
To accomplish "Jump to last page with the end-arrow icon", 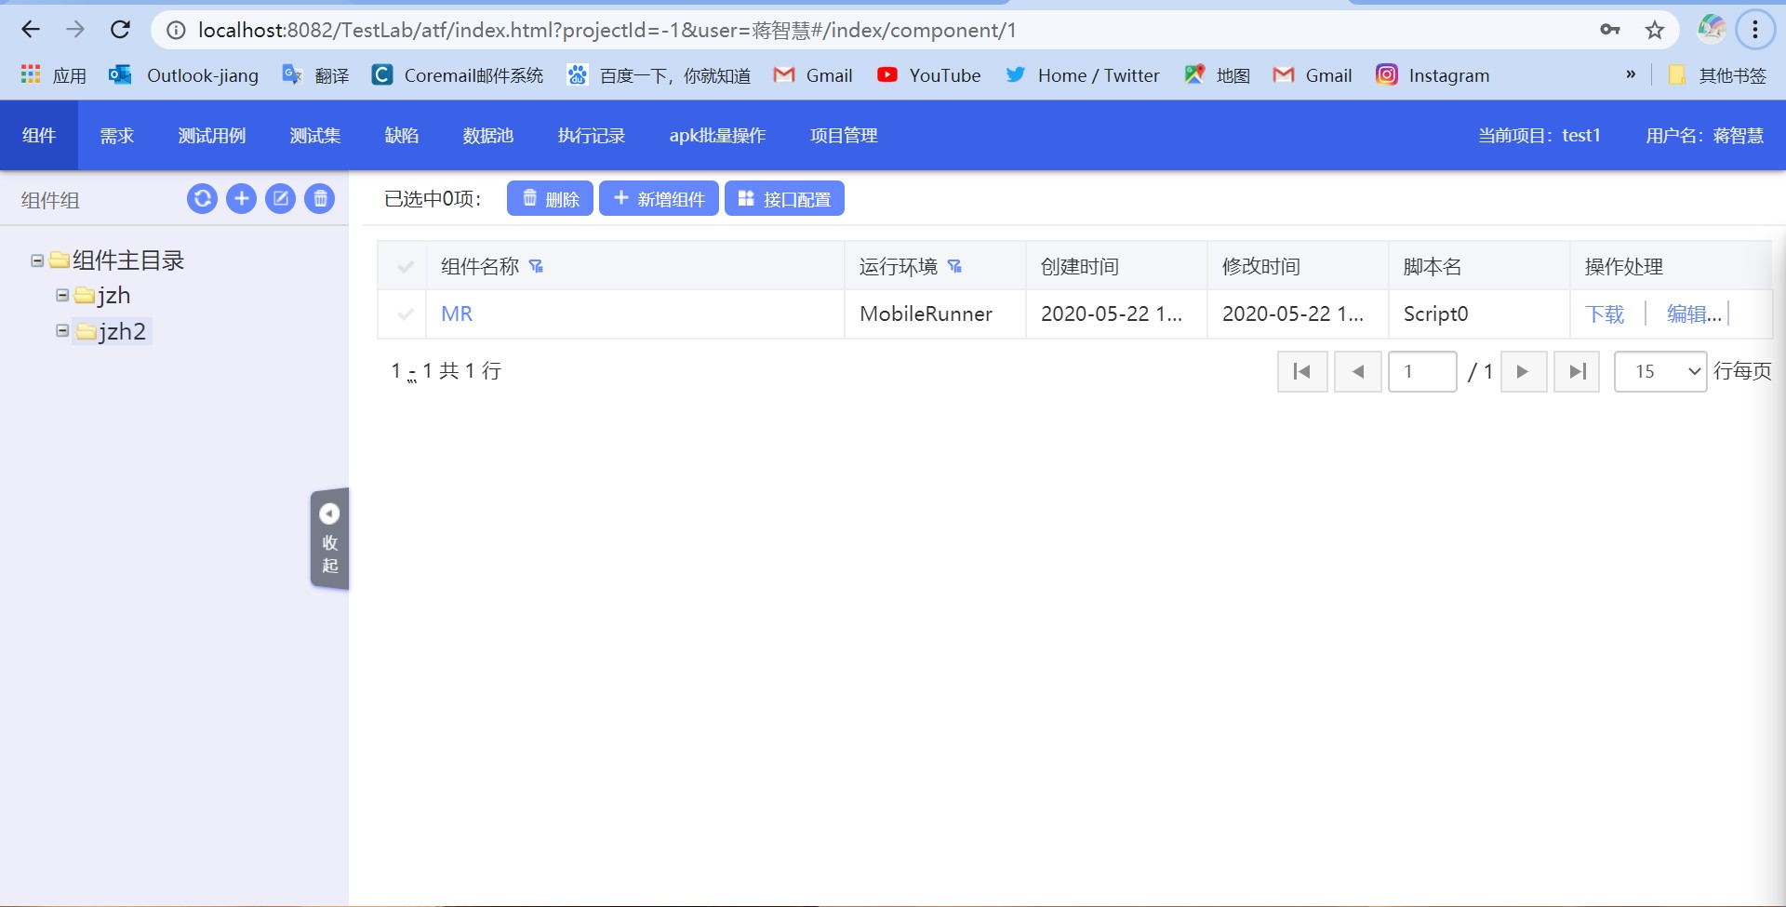I will click(x=1577, y=371).
